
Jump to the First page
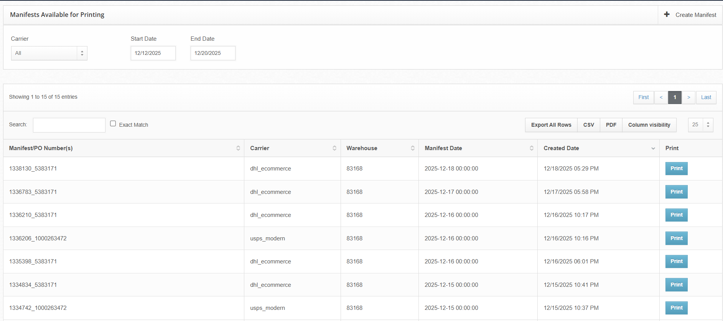pyautogui.click(x=643, y=98)
